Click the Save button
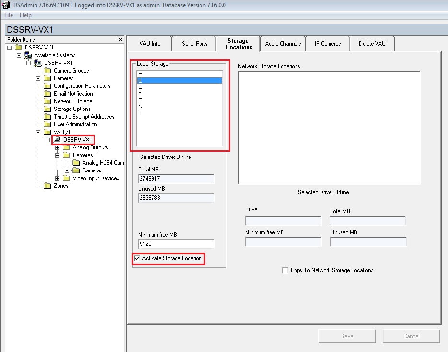The width and height of the screenshot is (448, 352). click(347, 336)
